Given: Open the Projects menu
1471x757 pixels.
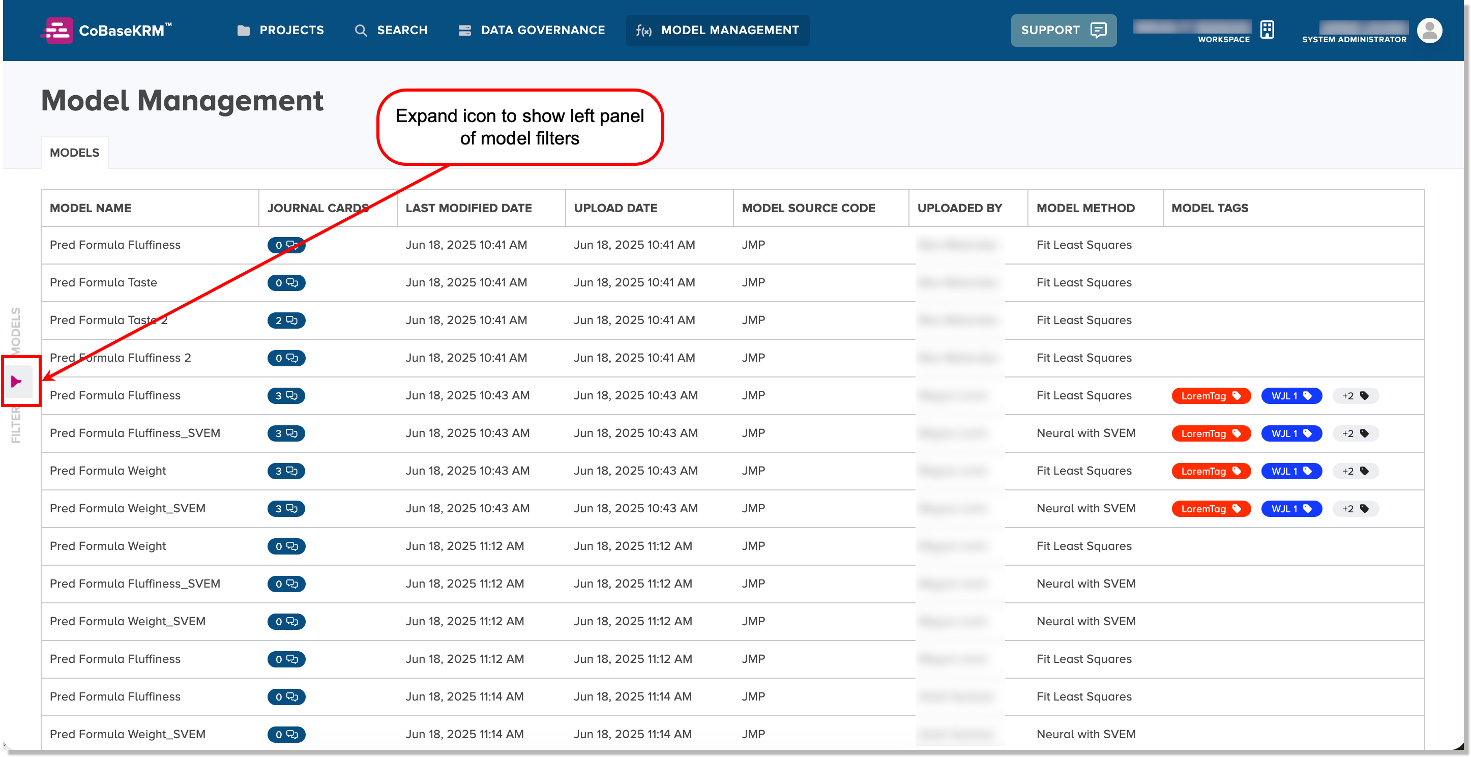Looking at the screenshot, I should point(280,31).
